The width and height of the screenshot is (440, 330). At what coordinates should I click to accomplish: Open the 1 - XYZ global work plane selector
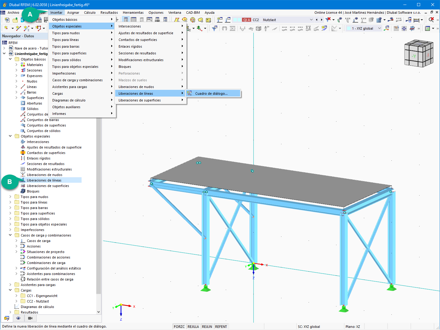pos(379,28)
